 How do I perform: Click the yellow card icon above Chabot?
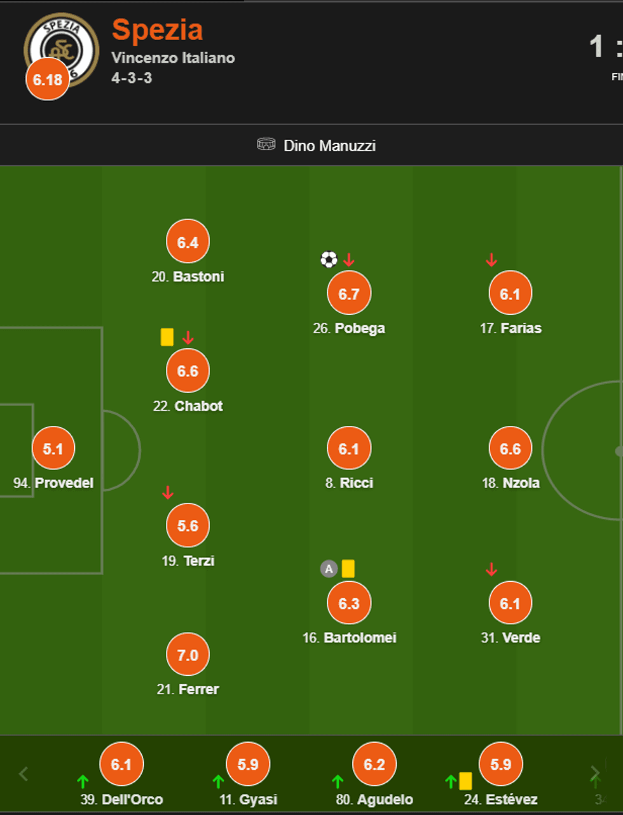(167, 337)
